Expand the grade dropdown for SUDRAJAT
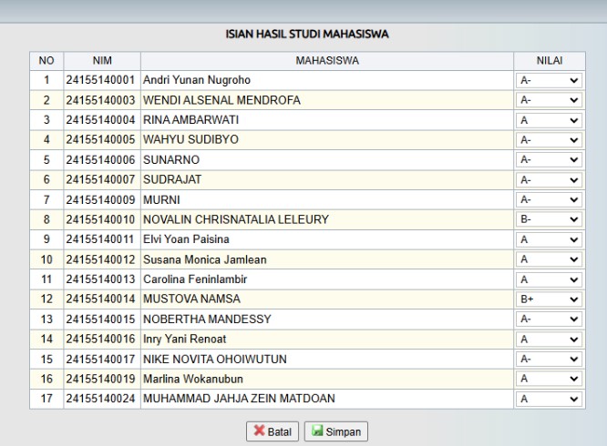The image size is (607, 446). (550, 180)
